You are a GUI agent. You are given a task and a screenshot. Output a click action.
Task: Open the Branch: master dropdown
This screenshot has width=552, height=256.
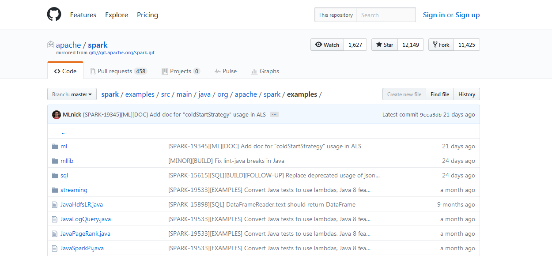(x=72, y=94)
